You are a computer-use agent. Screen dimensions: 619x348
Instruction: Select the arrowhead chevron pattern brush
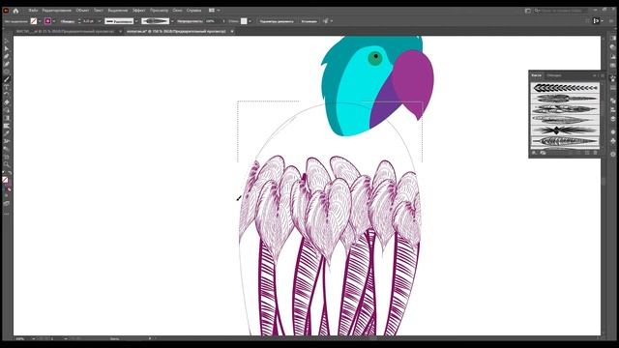[565, 88]
